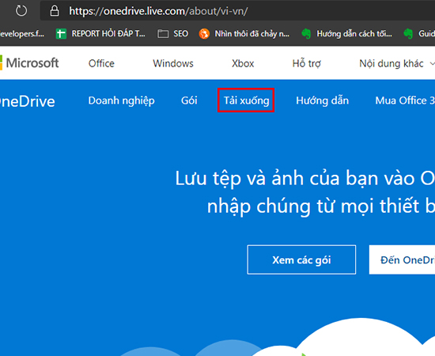Image resolution: width=435 pixels, height=356 pixels.
Task: Expand the Nội dung khác dropdown
Action: click(x=397, y=63)
